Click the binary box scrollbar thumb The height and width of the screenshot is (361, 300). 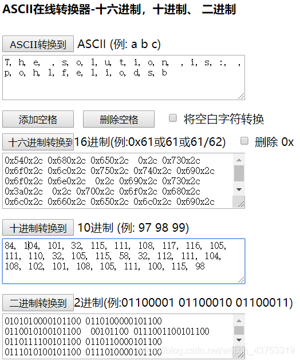tap(239, 330)
